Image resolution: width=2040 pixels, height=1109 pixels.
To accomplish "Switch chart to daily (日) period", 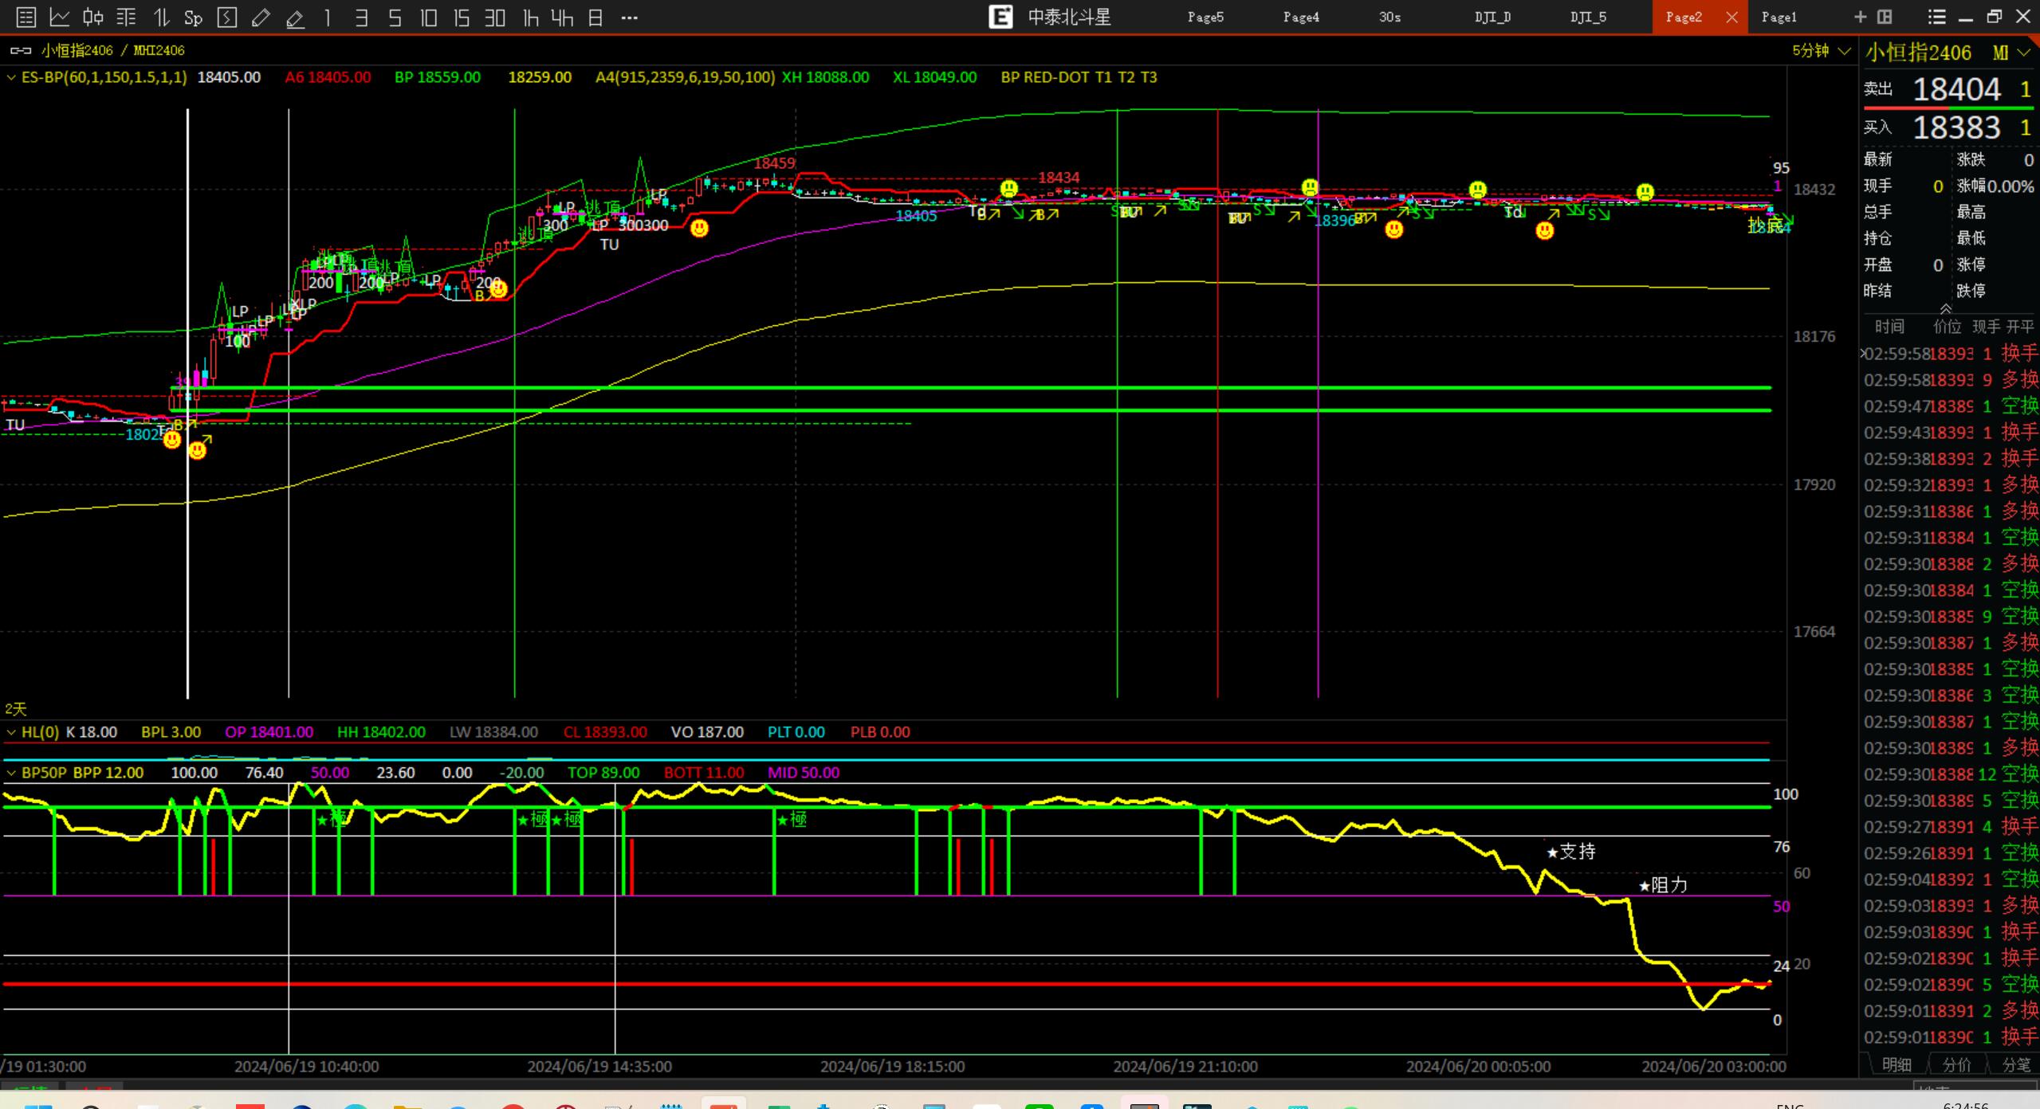I will (x=595, y=17).
